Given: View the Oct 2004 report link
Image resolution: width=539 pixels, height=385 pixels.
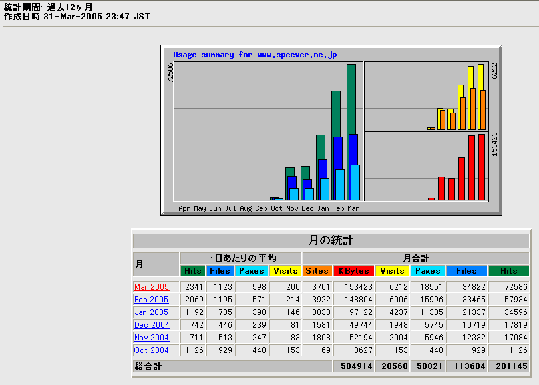Looking at the screenshot, I should point(152,350).
